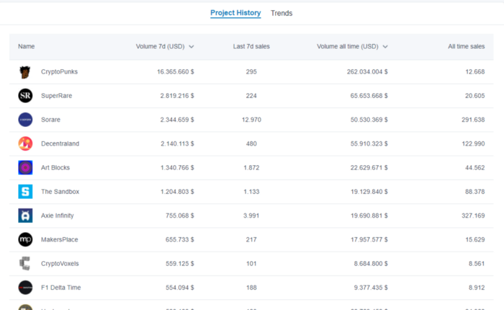Open the CryptoVoxels project name
Viewport: 504px width, 310px height.
pos(60,264)
